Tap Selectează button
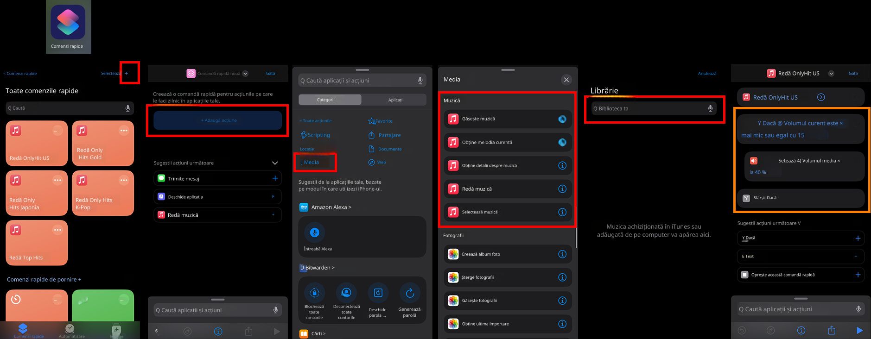 click(111, 74)
